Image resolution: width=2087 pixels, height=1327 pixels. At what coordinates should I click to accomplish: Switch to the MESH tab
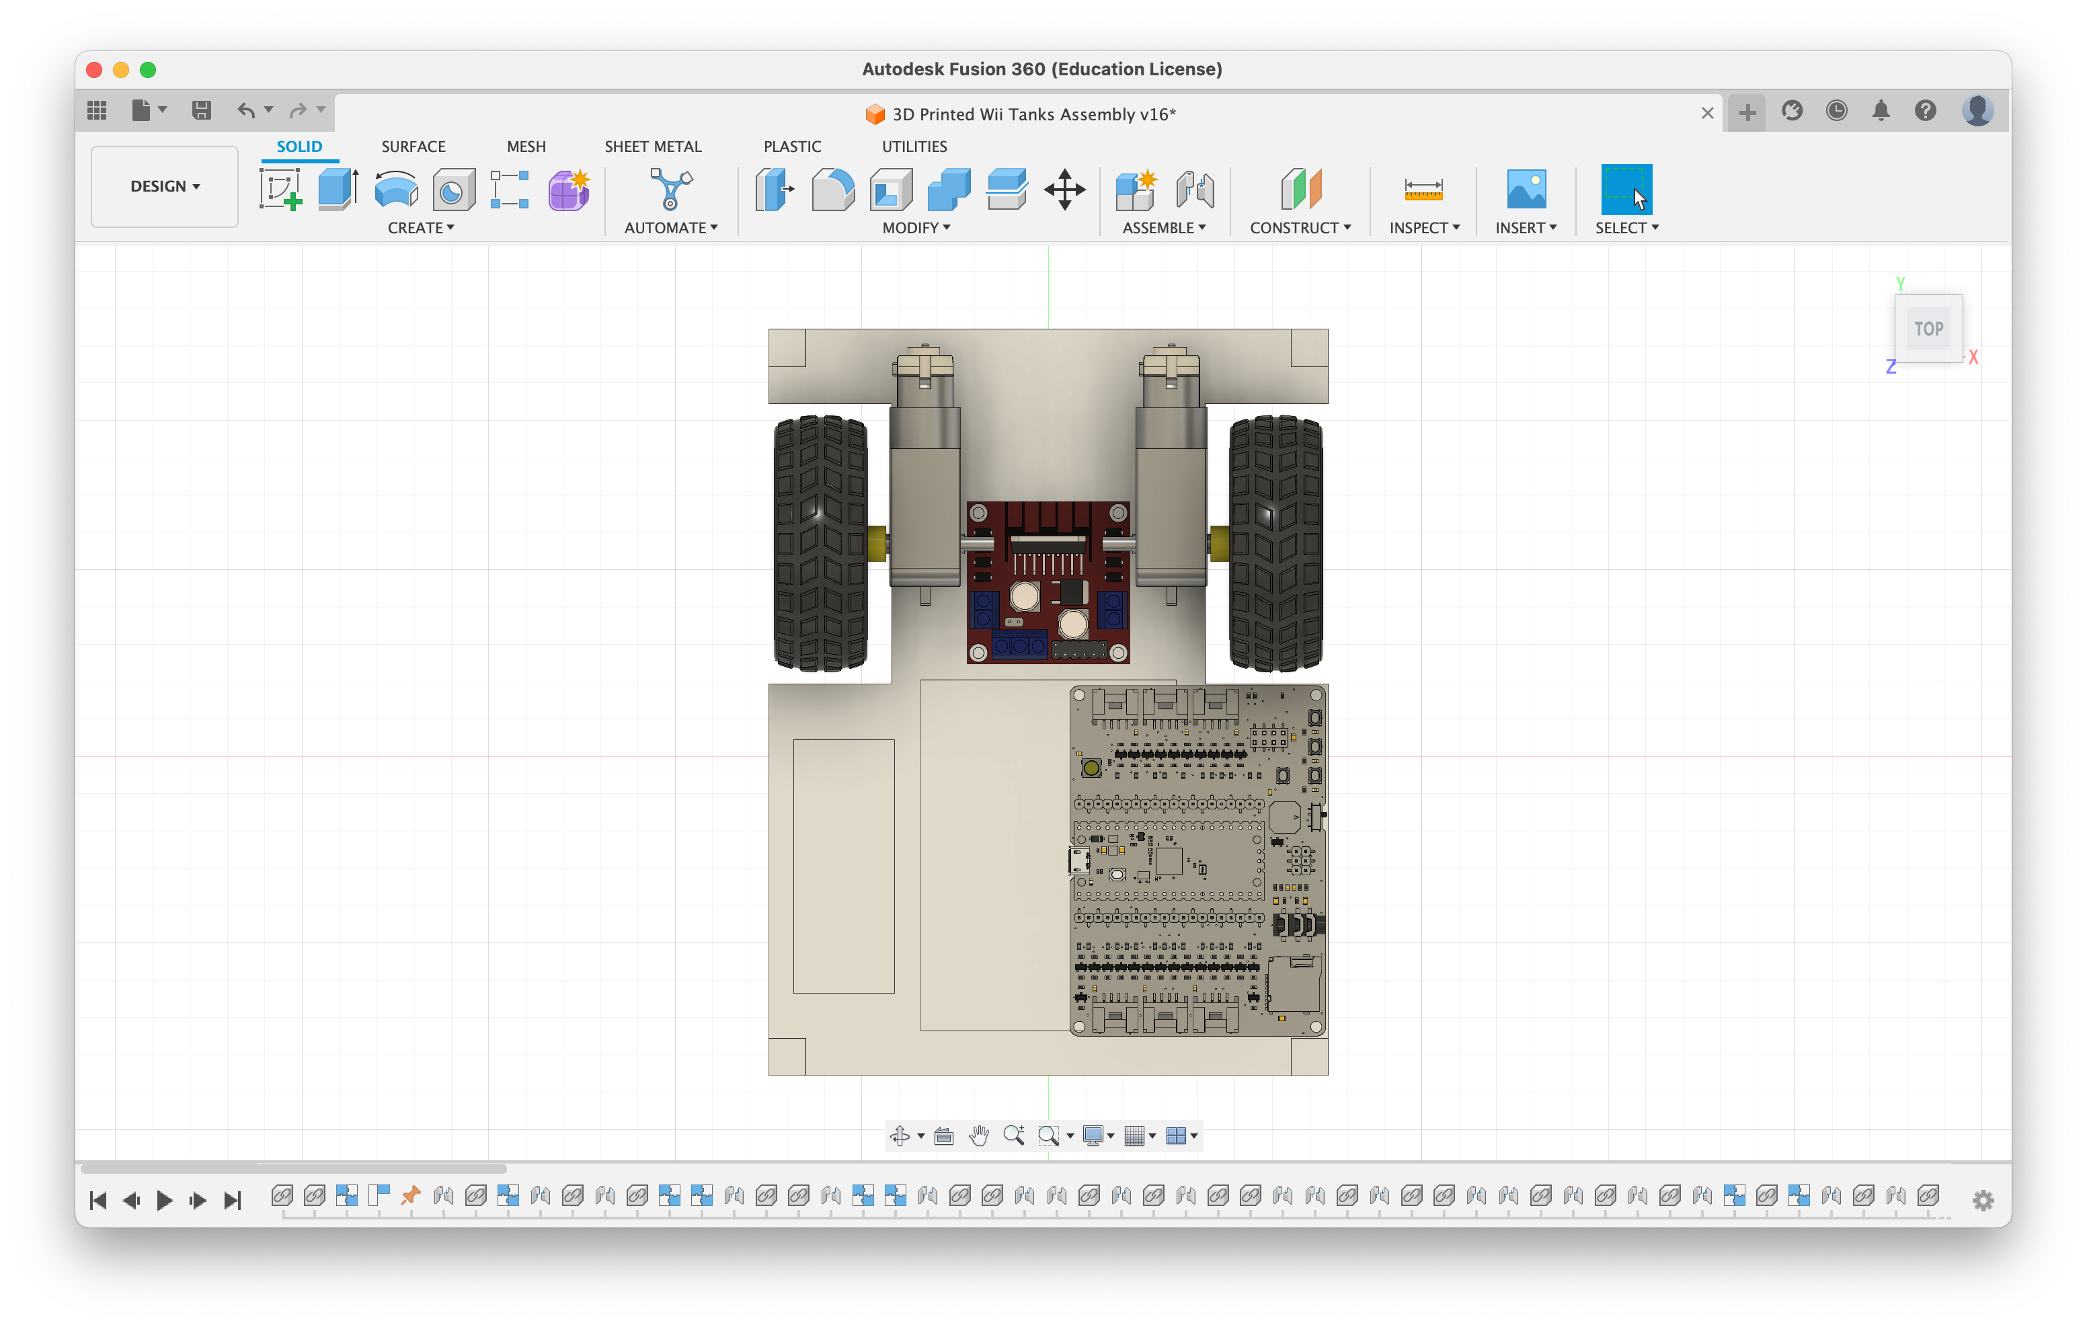[x=526, y=146]
